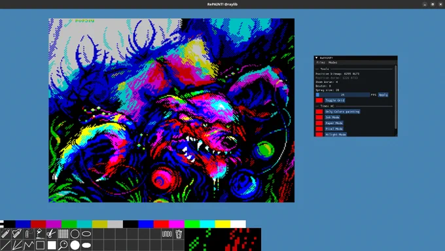Pick the dark green palette swatch

pos(69,224)
